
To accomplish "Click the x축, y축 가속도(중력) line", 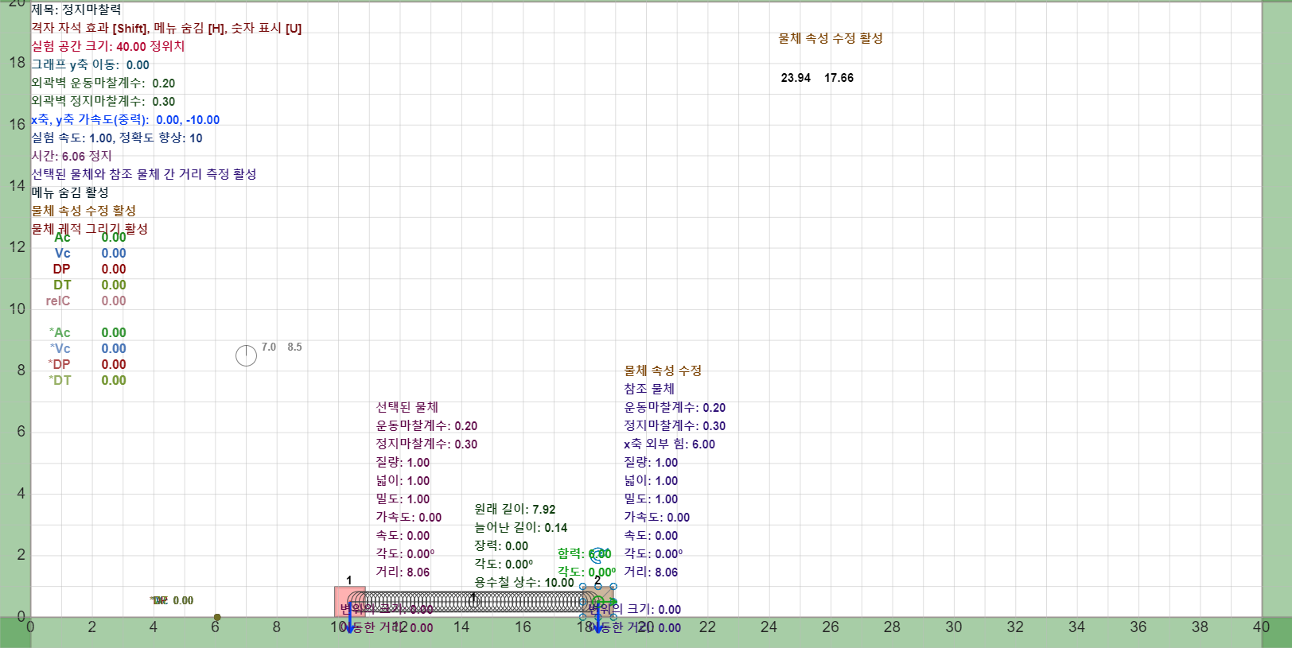I will click(126, 119).
